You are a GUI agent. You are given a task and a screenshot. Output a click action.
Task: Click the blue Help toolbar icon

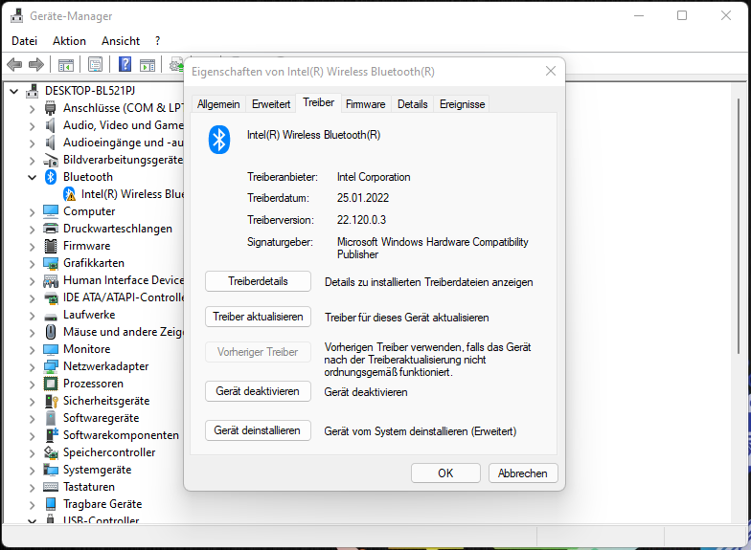pos(125,64)
